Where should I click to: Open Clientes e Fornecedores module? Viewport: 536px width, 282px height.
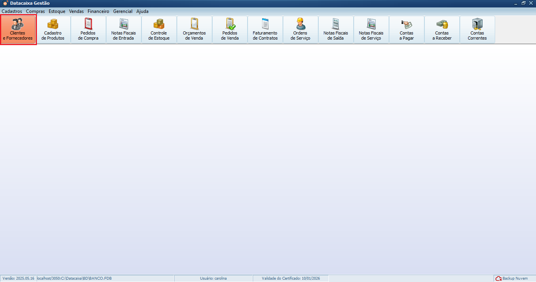point(18,30)
